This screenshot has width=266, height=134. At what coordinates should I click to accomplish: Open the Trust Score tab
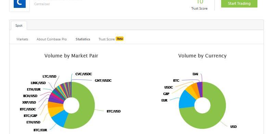pos(106,39)
